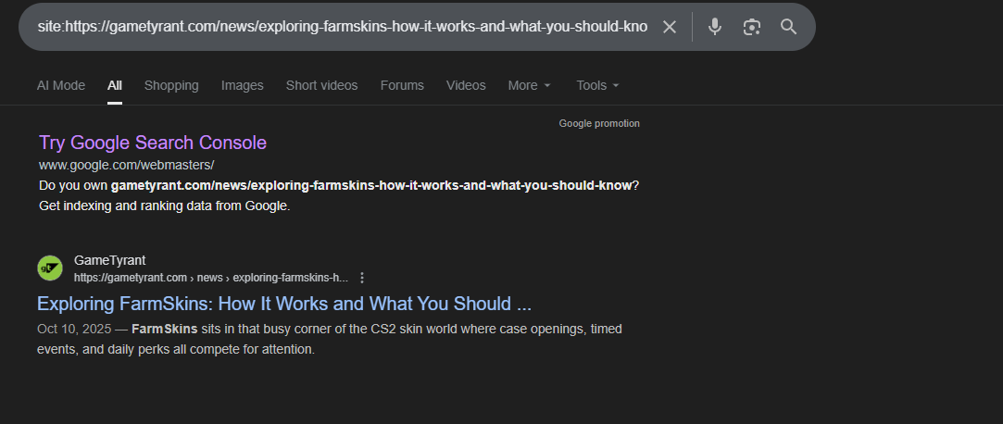1003x424 pixels.
Task: Open the Exploring FarmSkins article result
Action: (x=284, y=304)
